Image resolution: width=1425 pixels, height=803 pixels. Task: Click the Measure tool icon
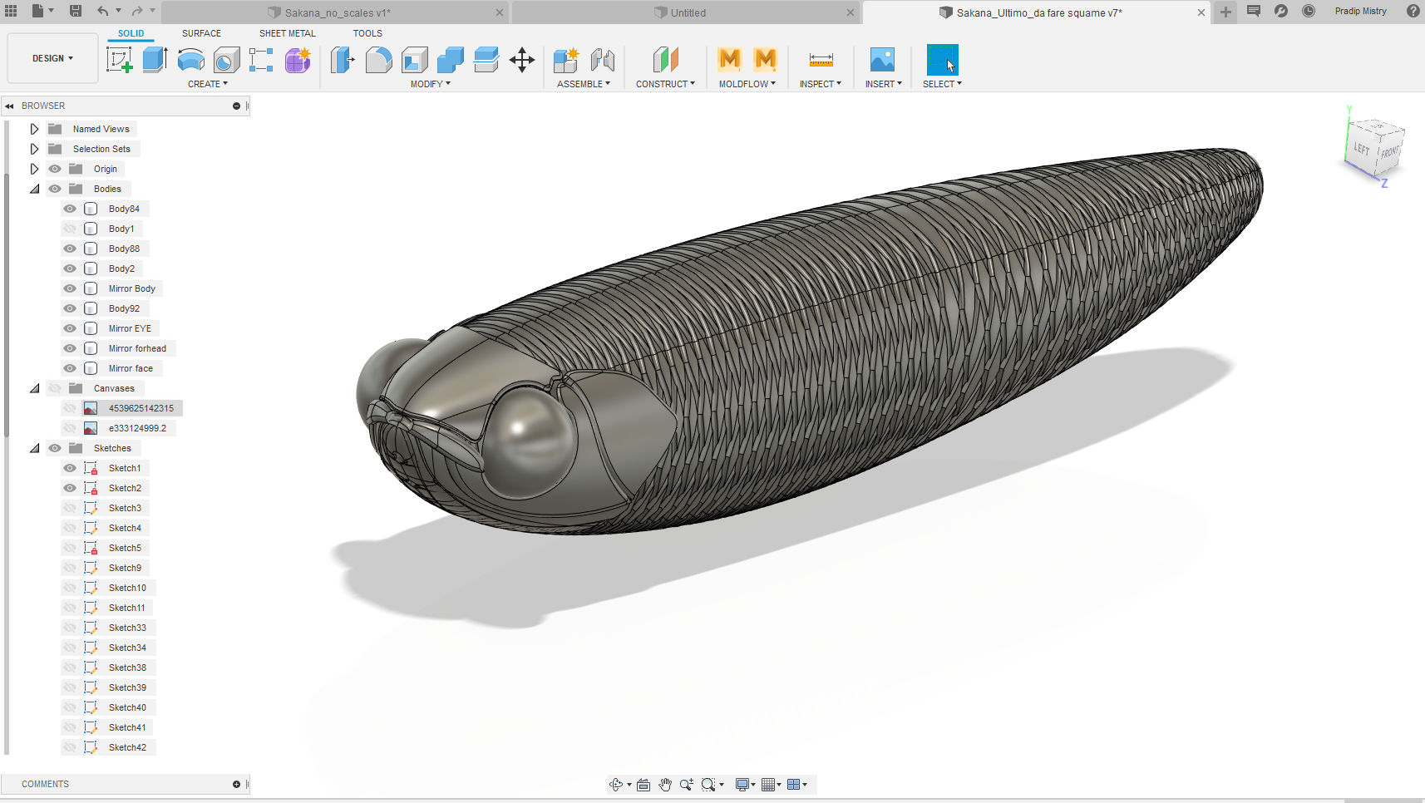point(821,60)
